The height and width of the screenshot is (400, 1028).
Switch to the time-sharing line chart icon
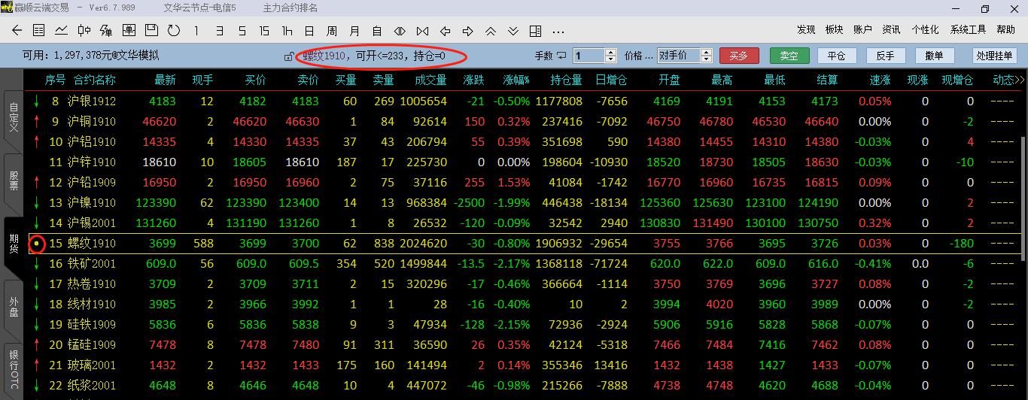click(x=61, y=31)
